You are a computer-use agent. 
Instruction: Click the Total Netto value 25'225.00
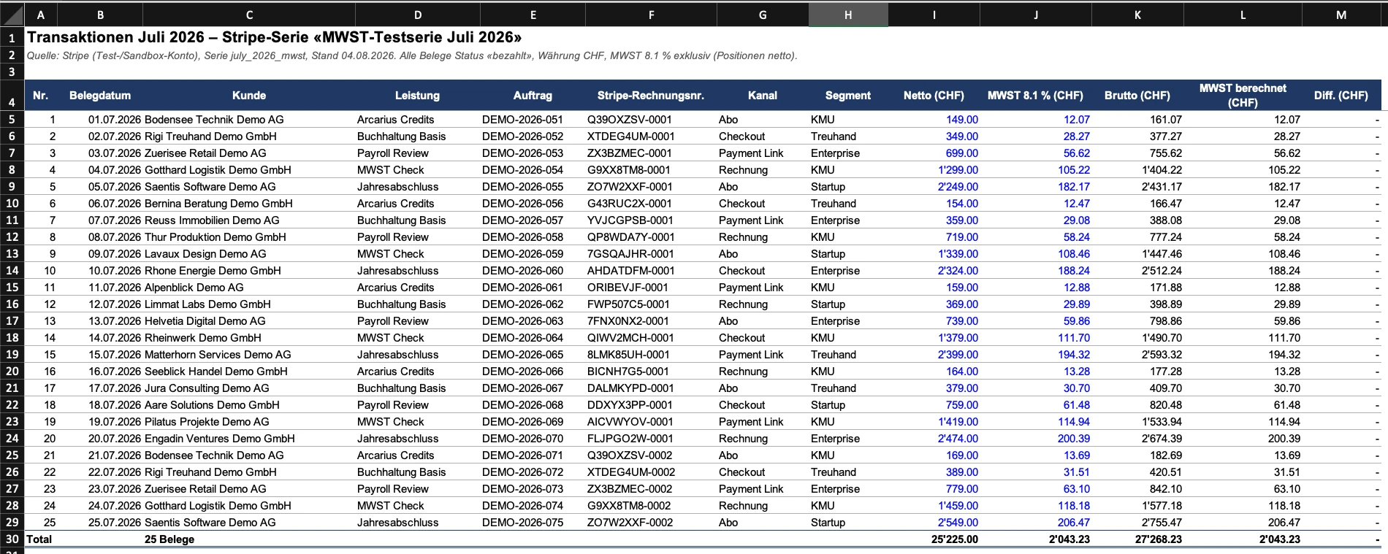pos(954,539)
